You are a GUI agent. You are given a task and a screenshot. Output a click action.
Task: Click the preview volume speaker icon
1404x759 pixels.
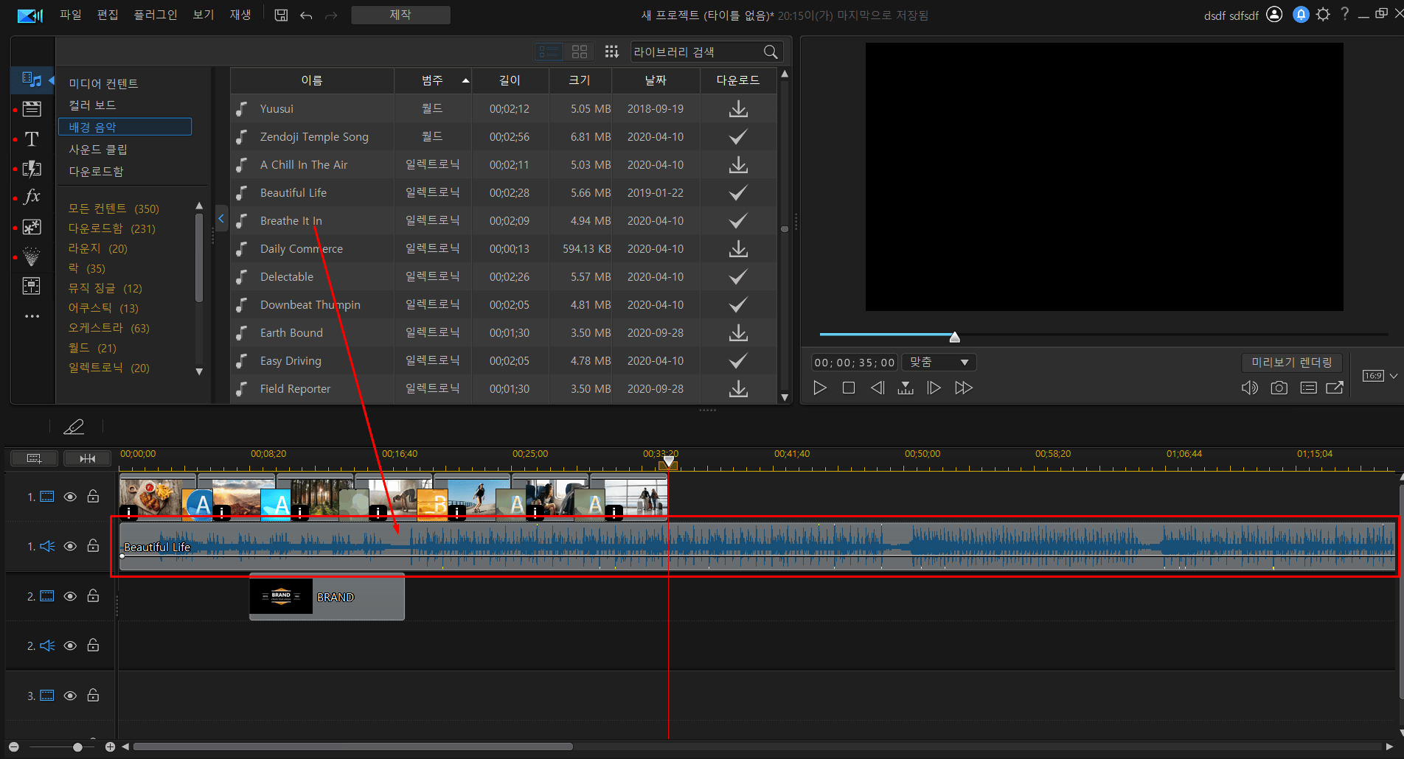[x=1249, y=388]
